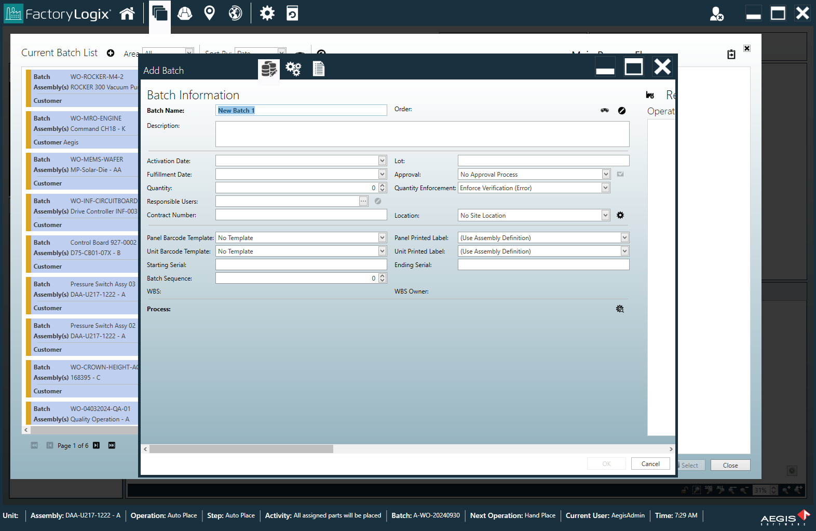Open the location pin icon in top bar
The image size is (816, 531).
coord(209,14)
